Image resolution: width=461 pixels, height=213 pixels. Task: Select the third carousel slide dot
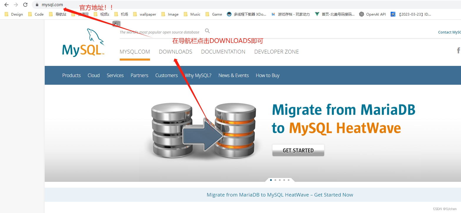[x=279, y=180]
